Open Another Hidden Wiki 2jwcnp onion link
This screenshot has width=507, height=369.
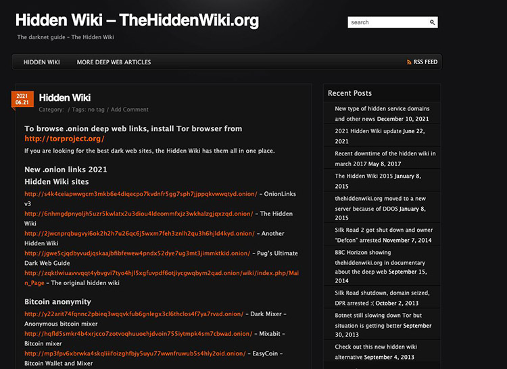[139, 233]
